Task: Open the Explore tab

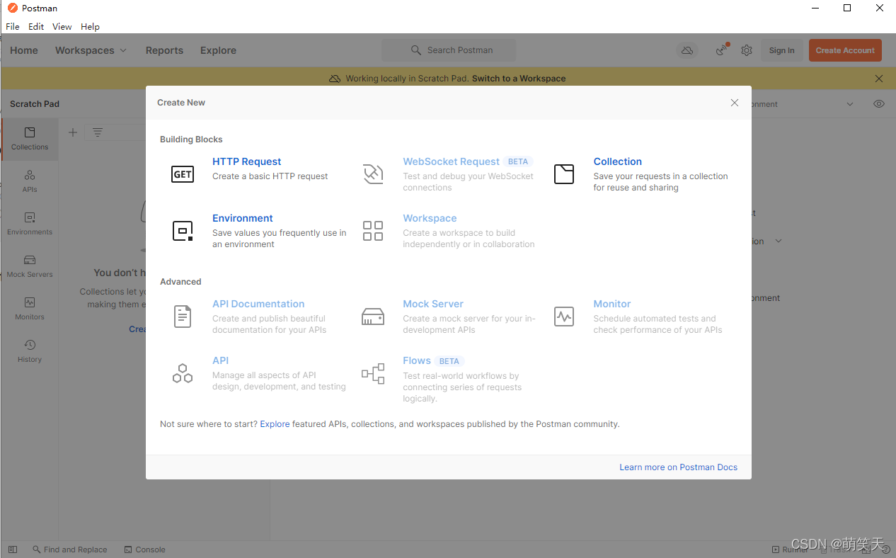Action: tap(218, 50)
